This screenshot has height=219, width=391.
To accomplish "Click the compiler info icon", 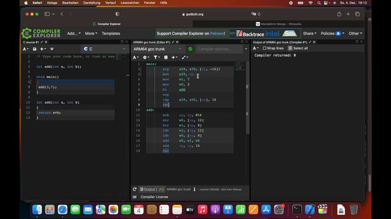I will [x=194, y=189].
